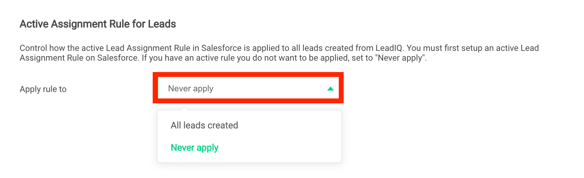Click the "Apply rule to" label
This screenshot has height=178, width=584.
pyautogui.click(x=43, y=89)
